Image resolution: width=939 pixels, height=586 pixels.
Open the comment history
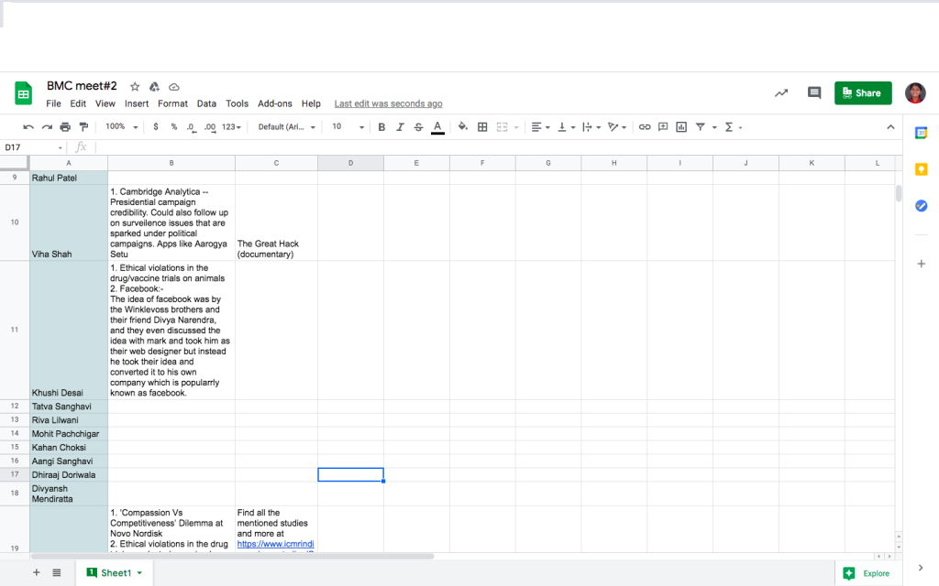pyautogui.click(x=814, y=92)
